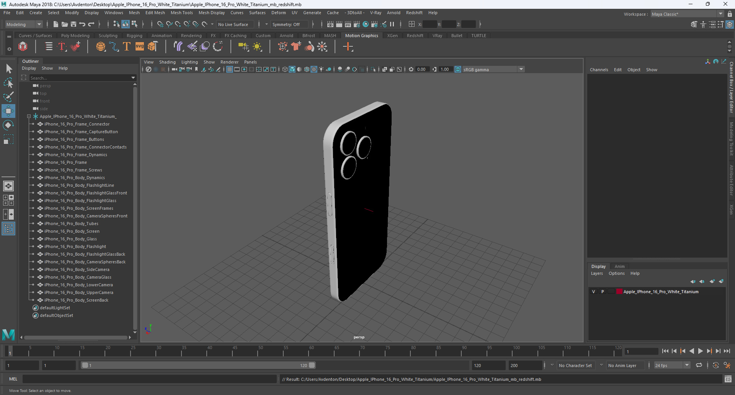Toggle the viewport grid icon

230,69
